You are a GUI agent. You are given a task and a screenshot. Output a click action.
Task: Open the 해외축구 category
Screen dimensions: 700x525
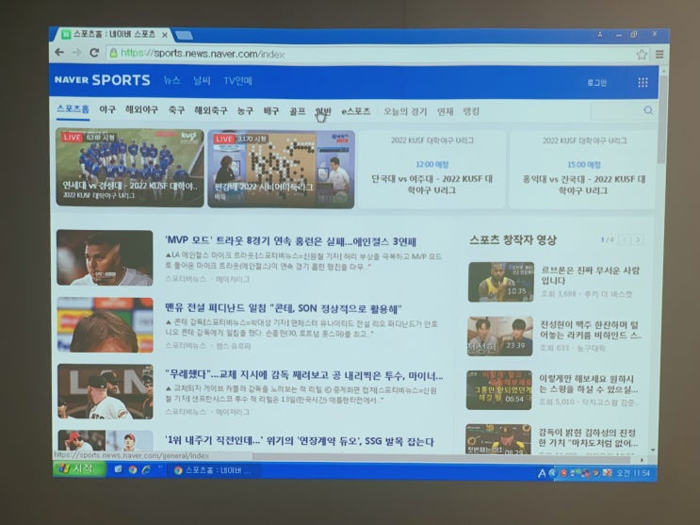211,110
